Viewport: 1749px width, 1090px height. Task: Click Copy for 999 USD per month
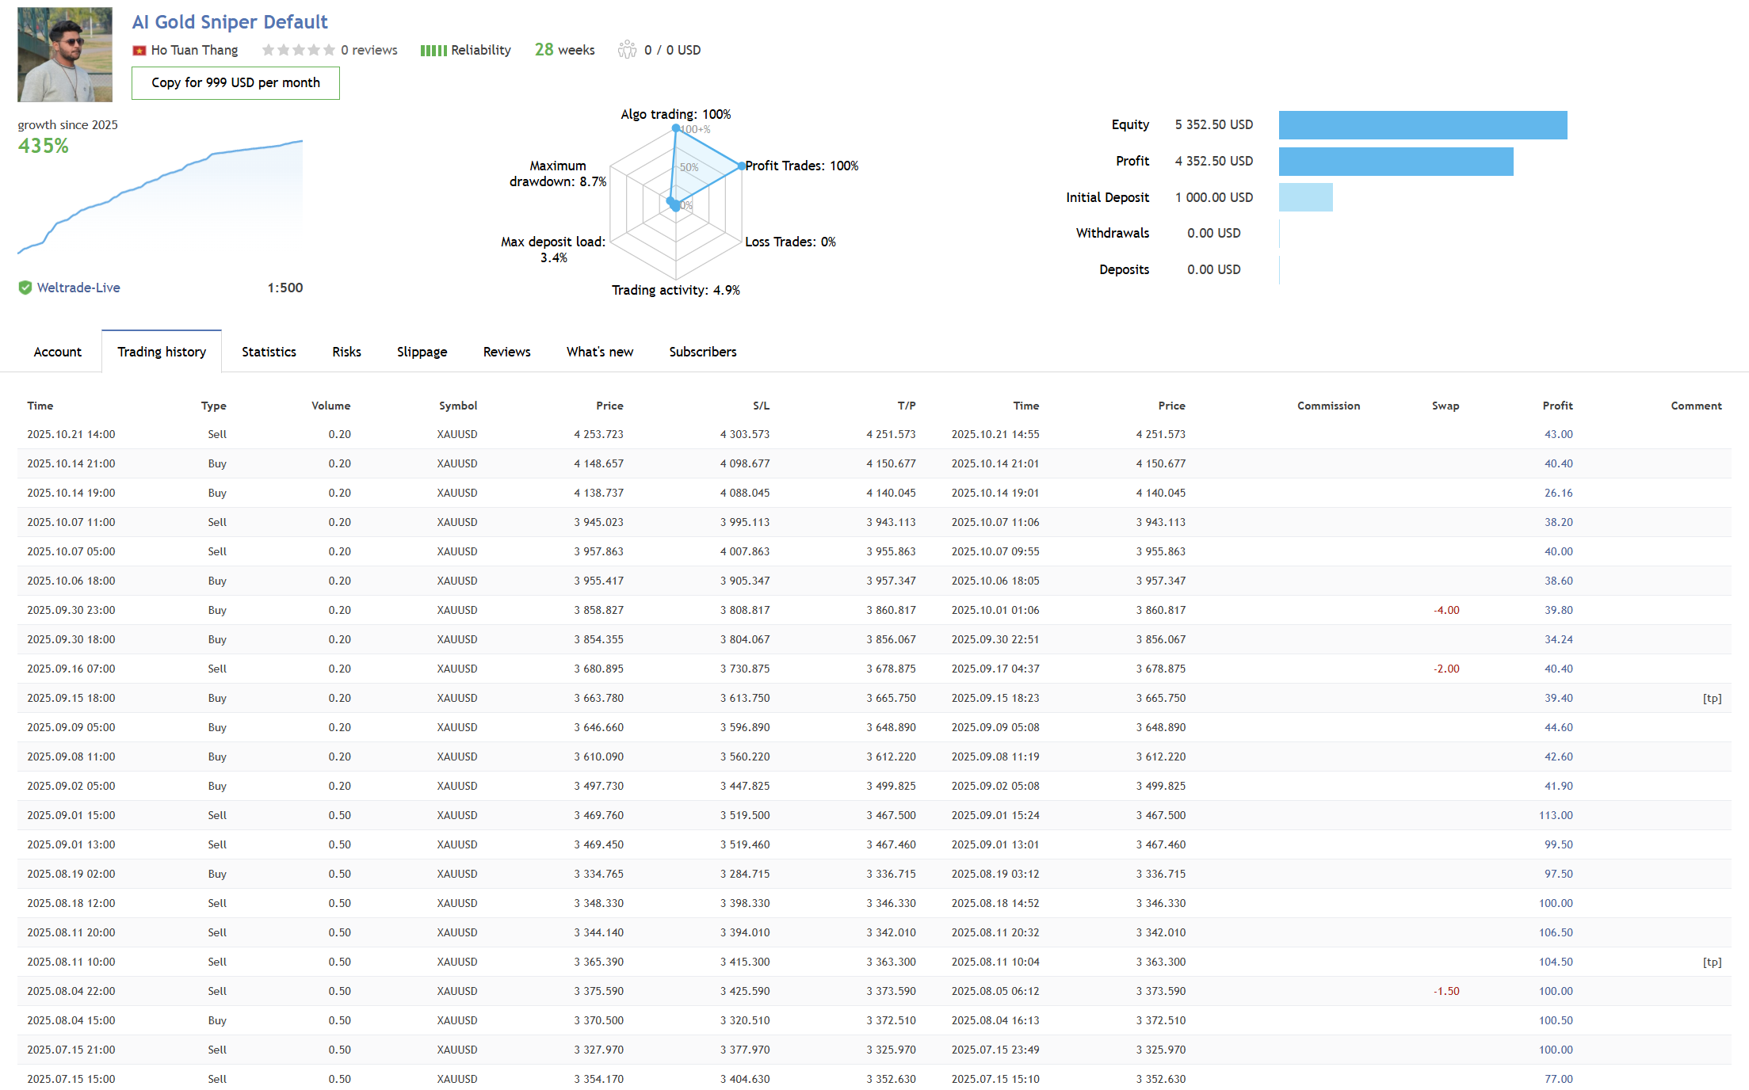235,82
